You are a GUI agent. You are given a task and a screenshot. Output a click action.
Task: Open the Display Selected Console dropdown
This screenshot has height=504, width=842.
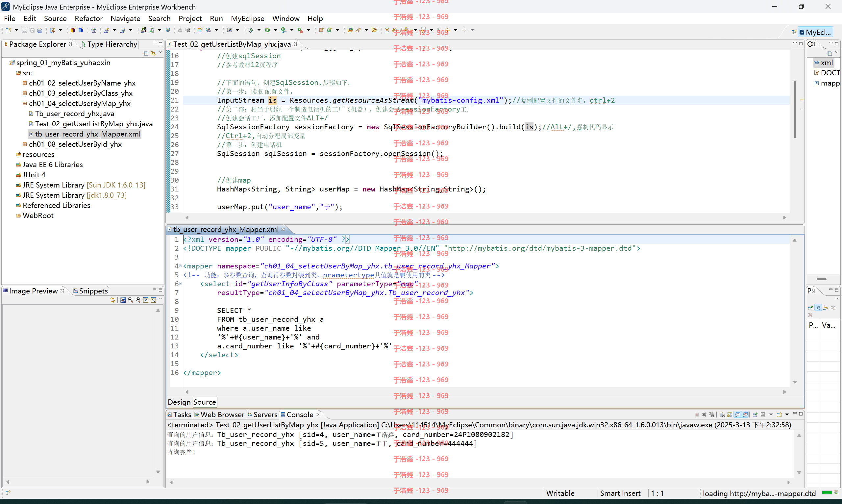tap(770, 415)
